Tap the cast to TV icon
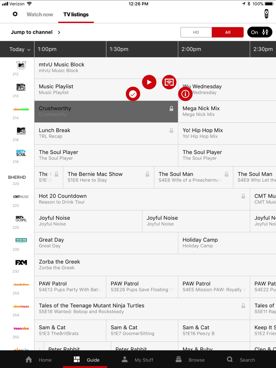Viewport: 276px width, 368px height. point(169,82)
